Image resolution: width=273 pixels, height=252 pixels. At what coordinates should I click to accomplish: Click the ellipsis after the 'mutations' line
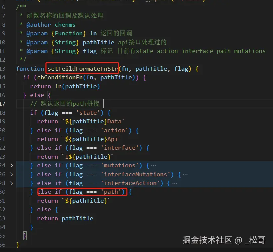tap(153, 165)
